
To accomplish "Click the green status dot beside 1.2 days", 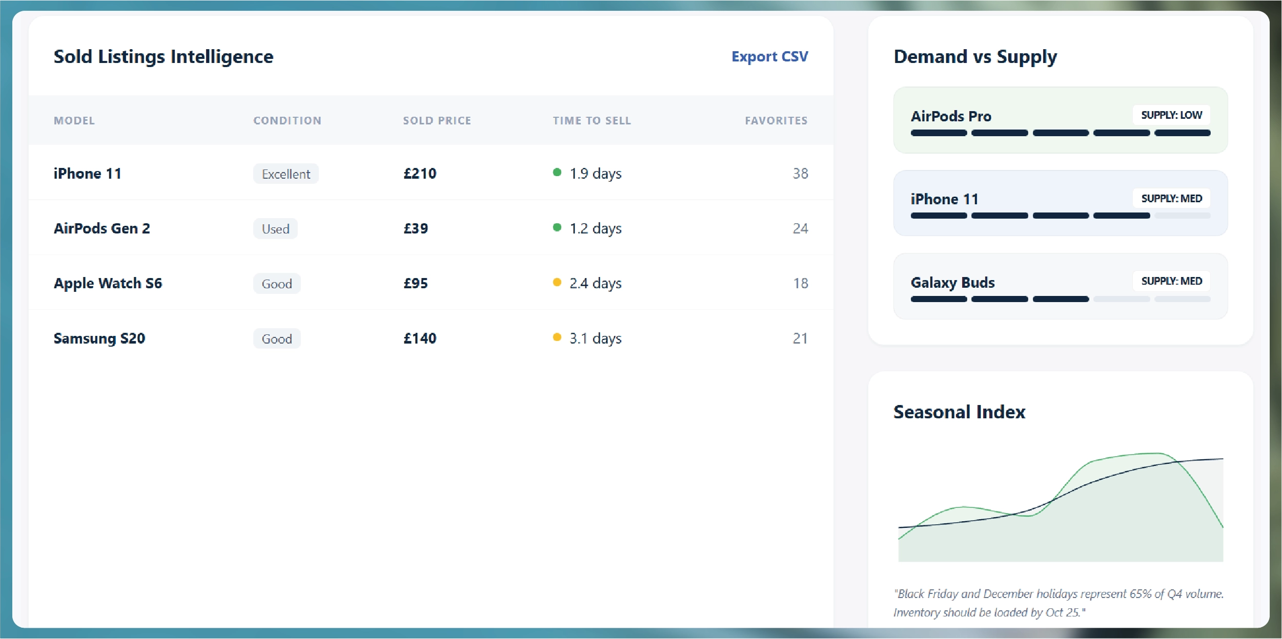I will pos(557,227).
